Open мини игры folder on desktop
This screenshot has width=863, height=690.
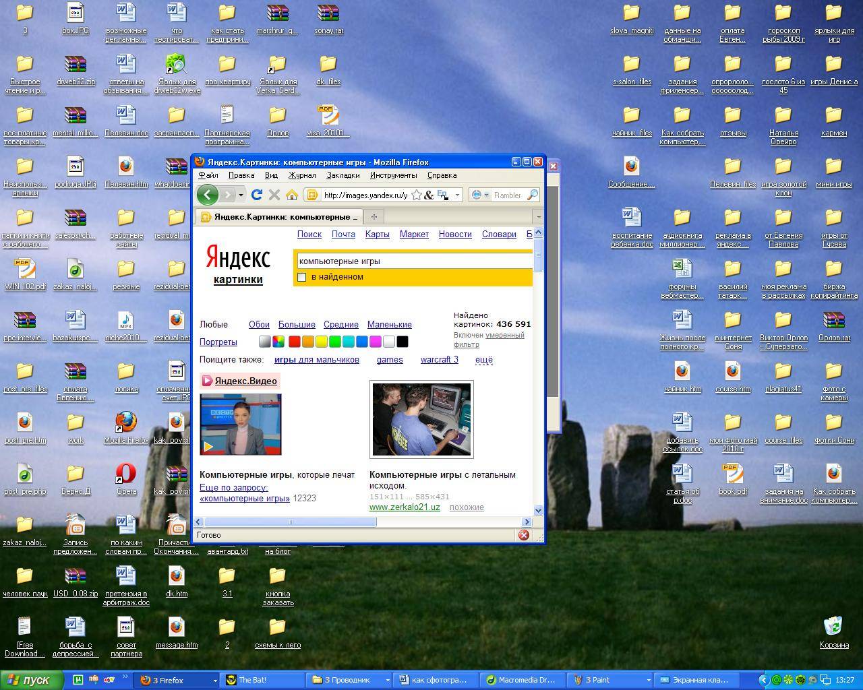tap(834, 172)
